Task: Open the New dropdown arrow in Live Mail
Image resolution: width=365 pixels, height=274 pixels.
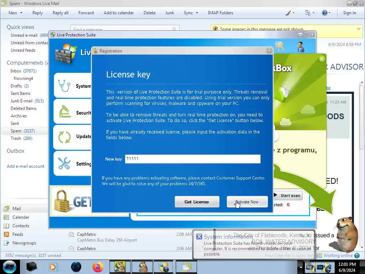Action: [21, 13]
